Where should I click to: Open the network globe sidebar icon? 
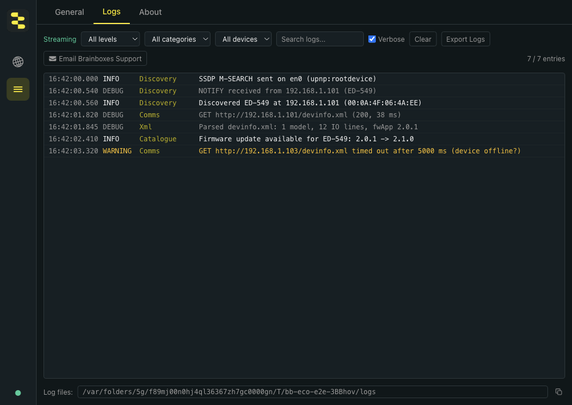pos(18,62)
